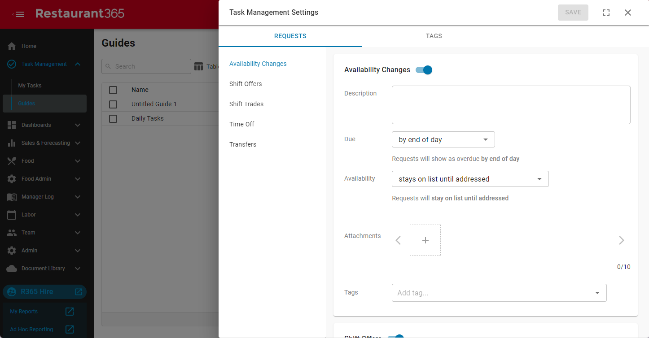Click the Sales & Forecasting bar chart icon
The height and width of the screenshot is (338, 649).
pos(12,143)
